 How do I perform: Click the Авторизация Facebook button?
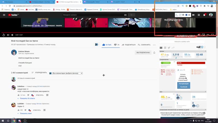(x=184, y=85)
